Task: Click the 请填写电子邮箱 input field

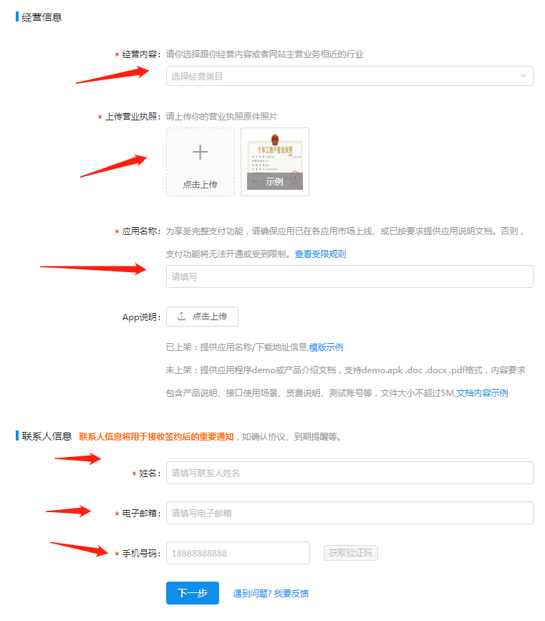Action: coord(349,513)
